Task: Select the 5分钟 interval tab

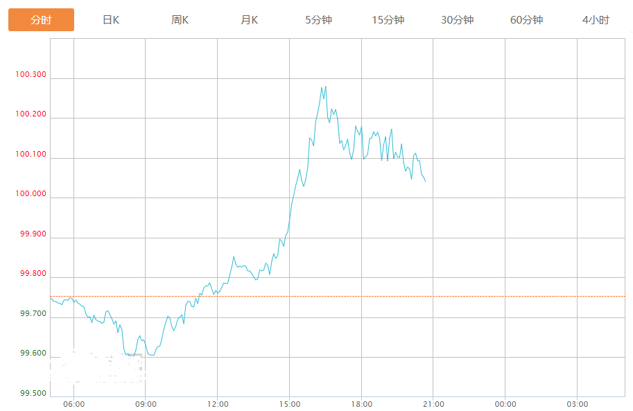Action: pyautogui.click(x=318, y=20)
